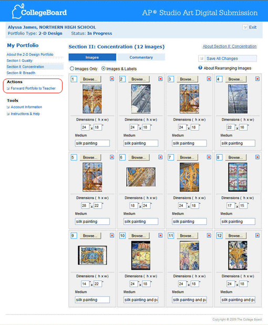Remove image 4 with the red X icon

pos(257,79)
